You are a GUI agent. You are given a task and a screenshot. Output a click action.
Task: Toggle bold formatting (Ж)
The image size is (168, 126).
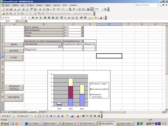[x=33, y=18]
